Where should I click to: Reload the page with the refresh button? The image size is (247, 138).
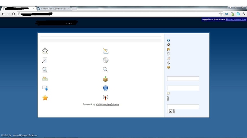14,14
